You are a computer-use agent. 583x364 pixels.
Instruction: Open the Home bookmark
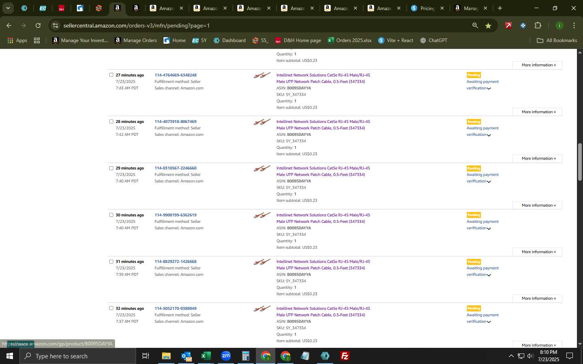[x=174, y=40]
